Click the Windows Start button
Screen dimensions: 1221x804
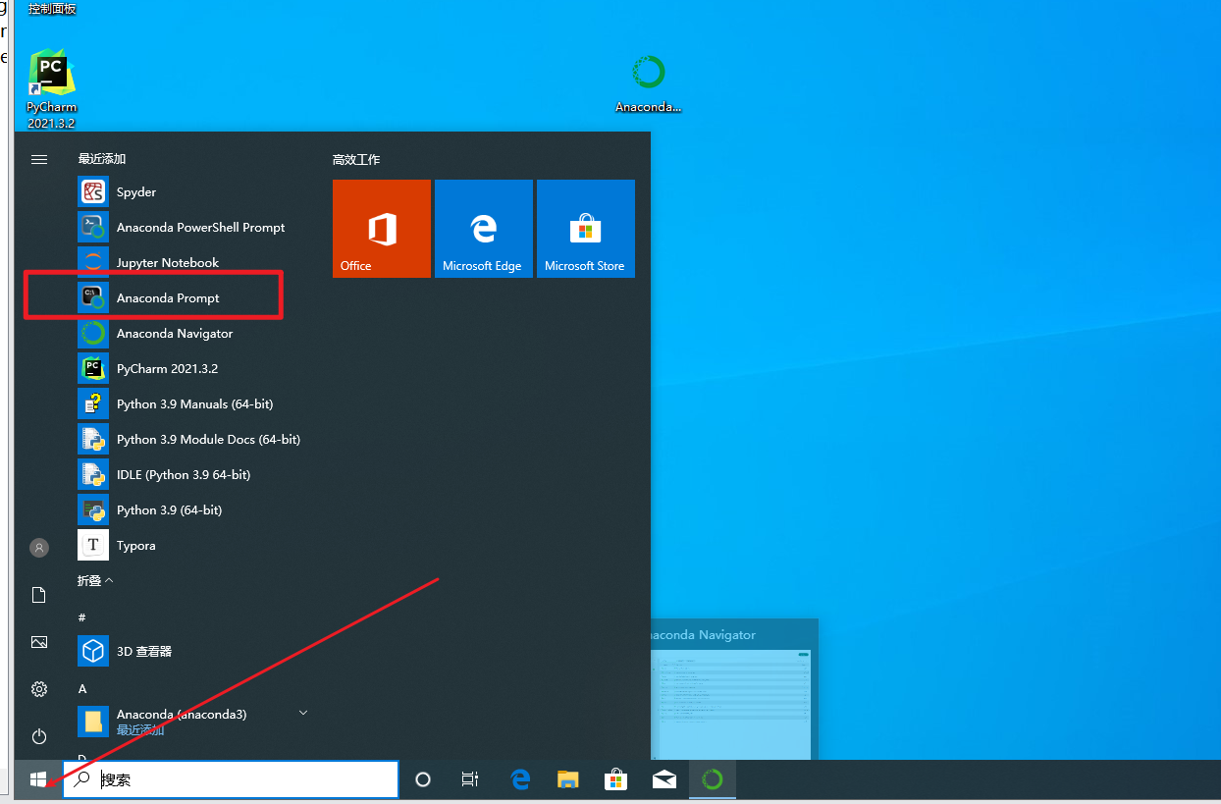(38, 779)
